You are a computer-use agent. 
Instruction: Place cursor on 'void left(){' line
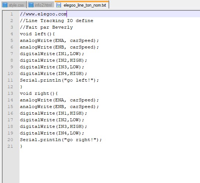(x=37, y=34)
